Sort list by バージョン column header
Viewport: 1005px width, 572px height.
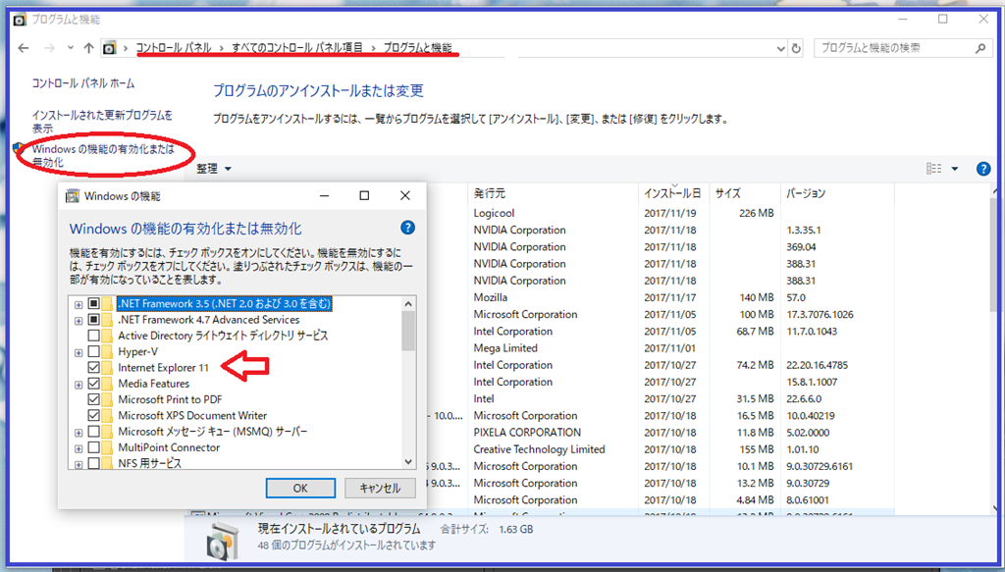[807, 193]
